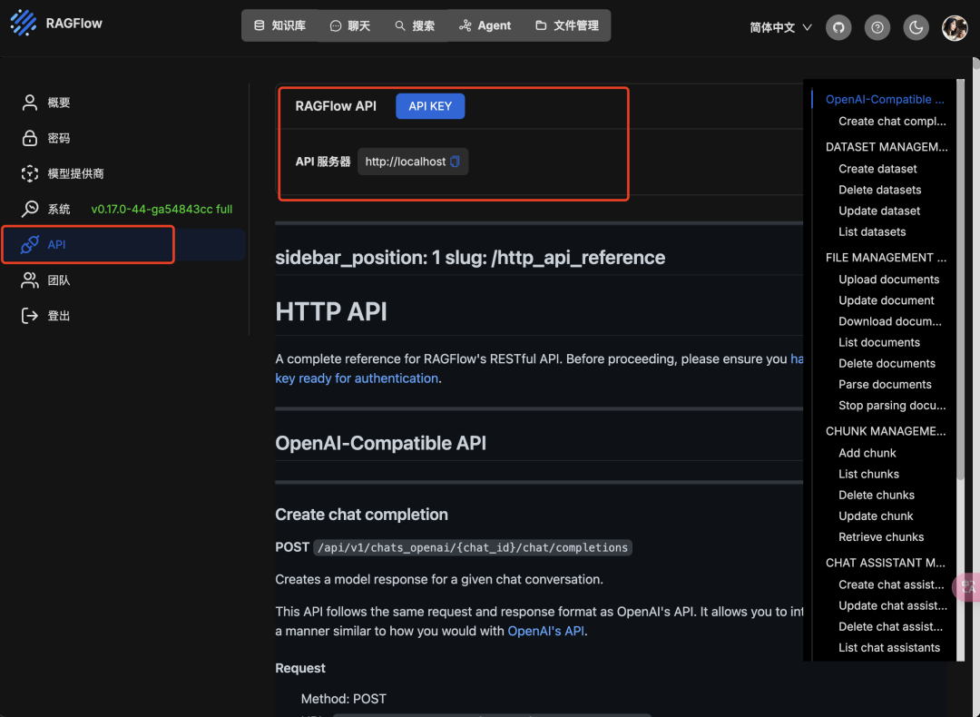Click the 密码 lock icon
The height and width of the screenshot is (717, 980).
point(29,138)
